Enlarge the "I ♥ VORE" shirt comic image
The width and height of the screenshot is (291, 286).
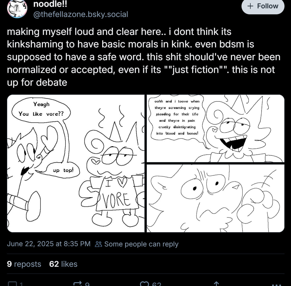point(76,163)
